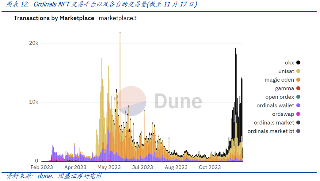Click the Transactions by Marketplace chart title
Image resolution: width=320 pixels, height=181 pixels.
(54, 18)
